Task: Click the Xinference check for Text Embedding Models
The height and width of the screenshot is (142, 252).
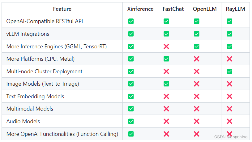Action: (131, 96)
